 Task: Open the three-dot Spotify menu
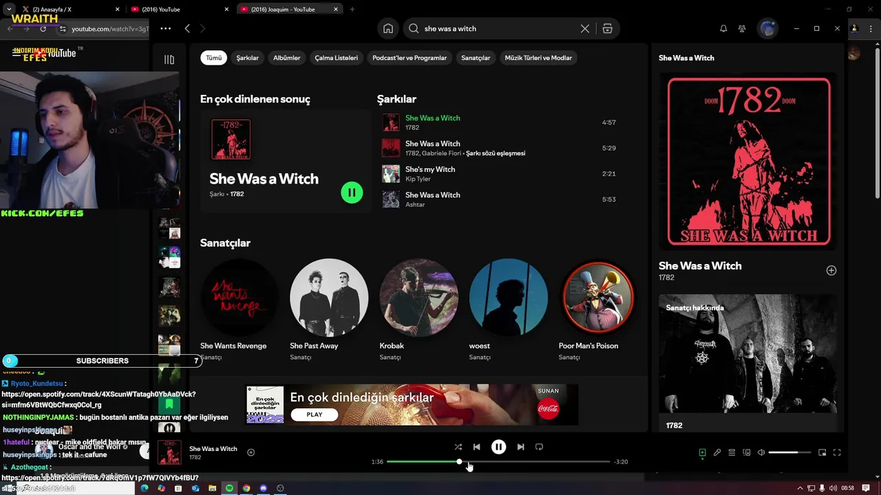165,29
